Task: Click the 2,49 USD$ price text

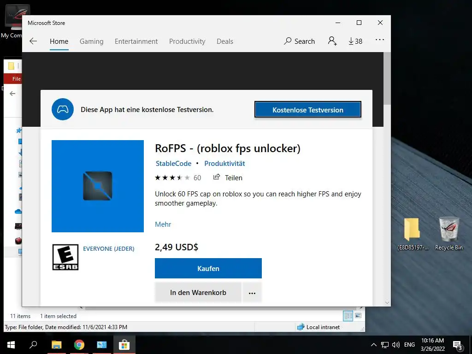Action: coord(177,247)
